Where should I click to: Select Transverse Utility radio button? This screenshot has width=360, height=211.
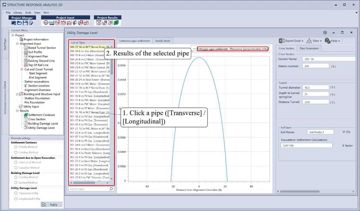click(16, 193)
